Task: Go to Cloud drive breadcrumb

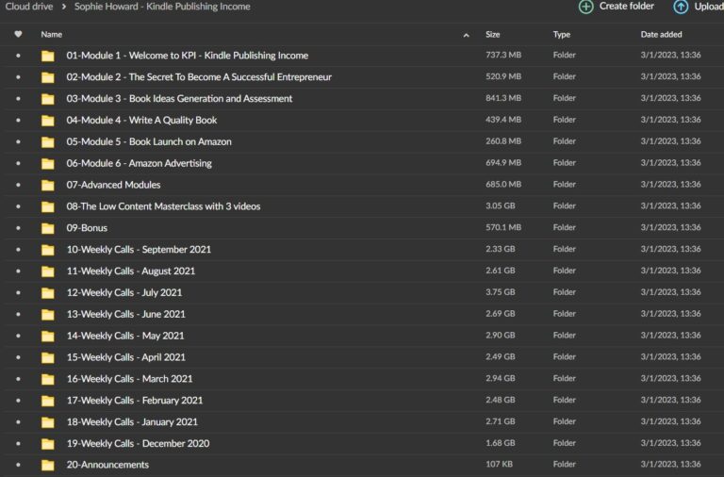Action: tap(29, 7)
